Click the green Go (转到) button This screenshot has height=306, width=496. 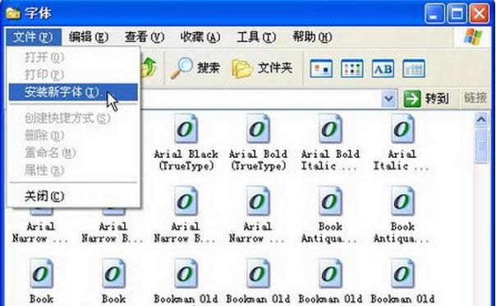point(426,99)
